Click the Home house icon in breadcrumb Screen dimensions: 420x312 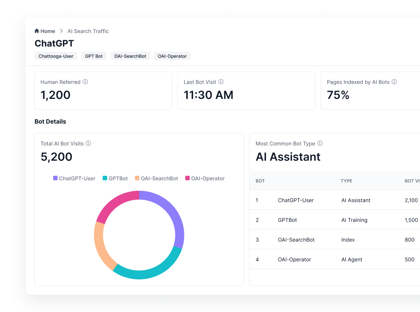coord(37,31)
